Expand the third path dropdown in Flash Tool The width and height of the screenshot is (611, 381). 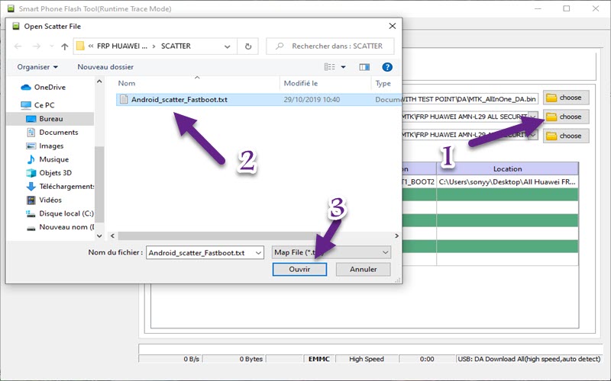pyautogui.click(x=533, y=135)
